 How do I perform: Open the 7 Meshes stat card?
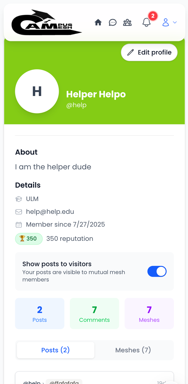(149, 314)
